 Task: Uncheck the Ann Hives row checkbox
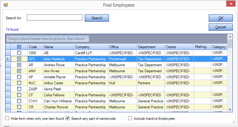coord(19,71)
